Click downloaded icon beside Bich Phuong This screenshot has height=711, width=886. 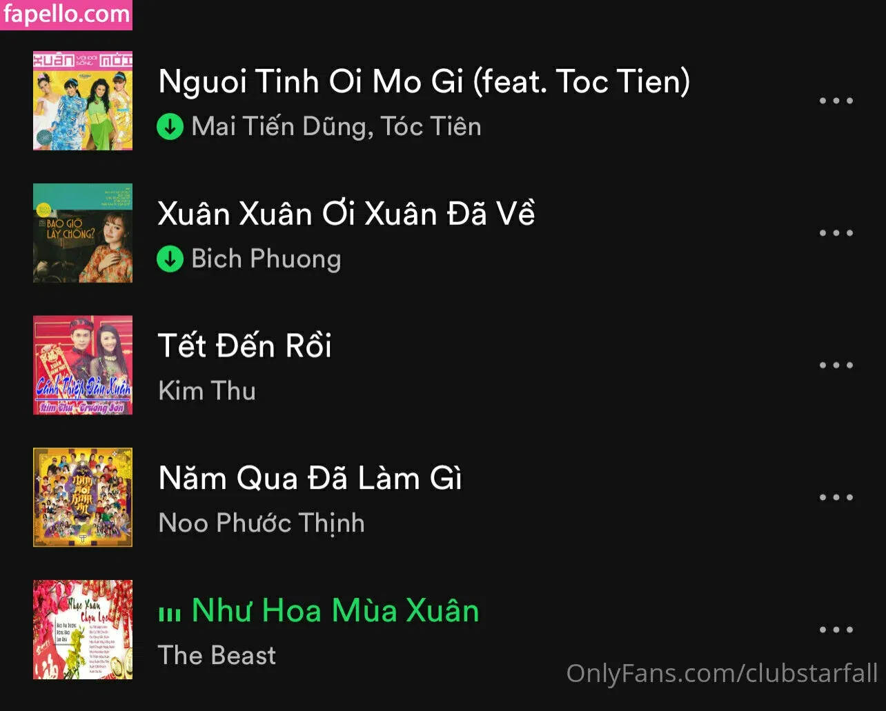[170, 259]
